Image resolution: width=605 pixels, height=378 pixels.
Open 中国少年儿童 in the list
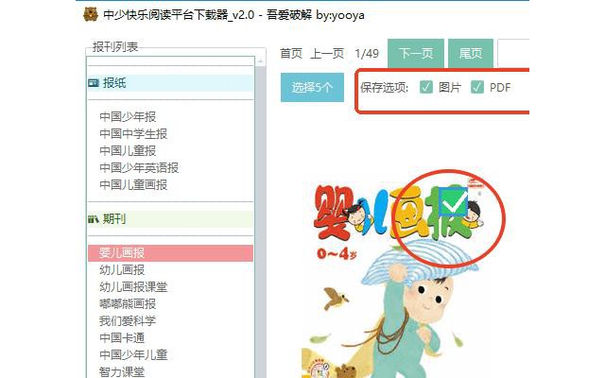coord(133,355)
